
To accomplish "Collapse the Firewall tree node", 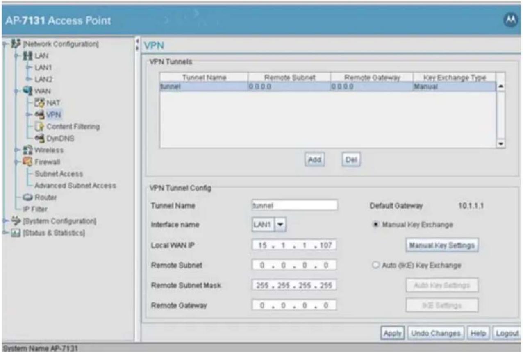I will click(16, 163).
